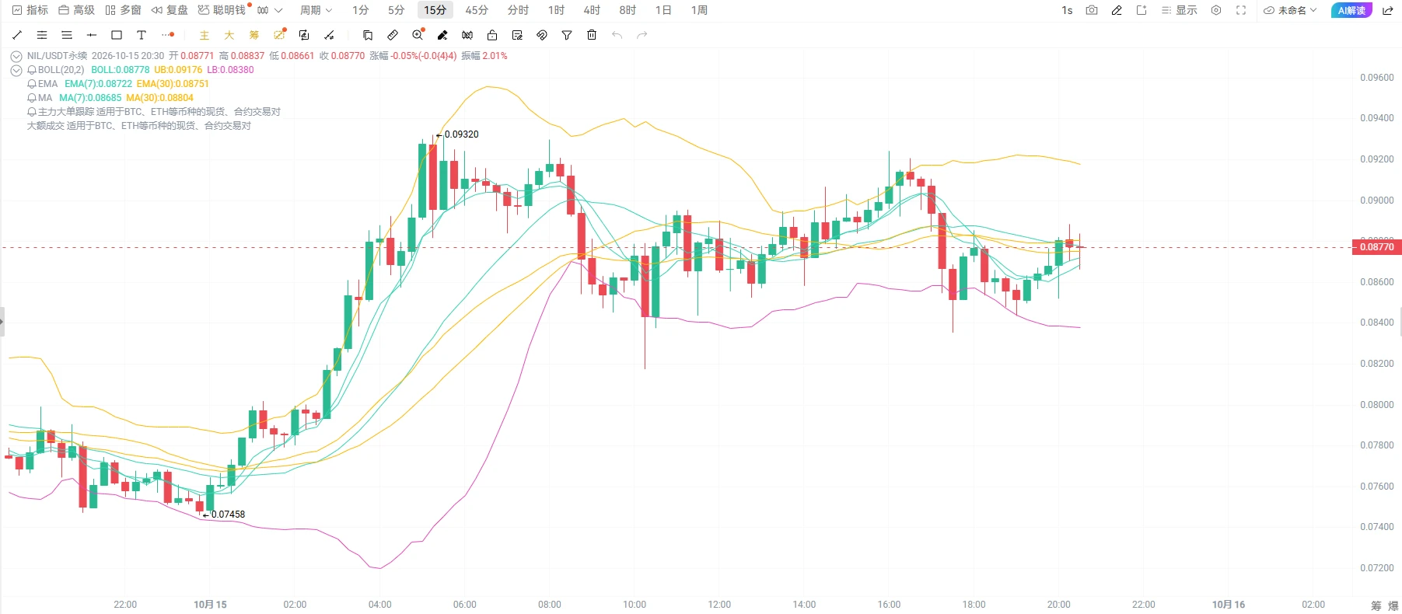Click the current price tag 0.08770
Image resolution: width=1402 pixels, height=614 pixels.
click(1376, 247)
